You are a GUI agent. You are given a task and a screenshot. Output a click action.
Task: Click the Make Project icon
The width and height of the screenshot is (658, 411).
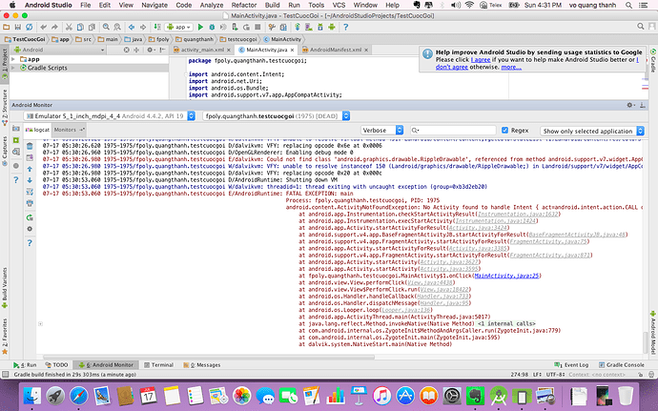tap(157, 27)
